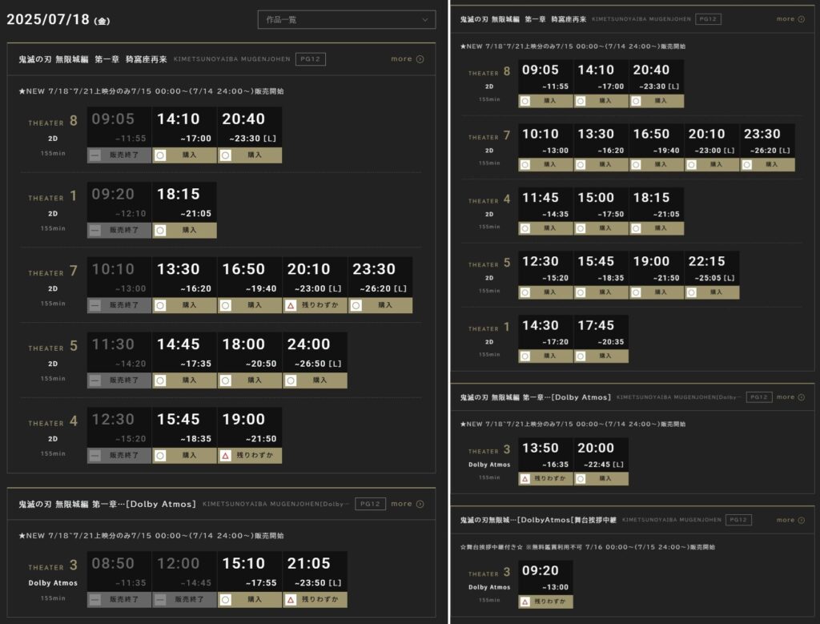Click more arrow icon beside left Dolby Atmos title
The width and height of the screenshot is (820, 624).
click(420, 504)
